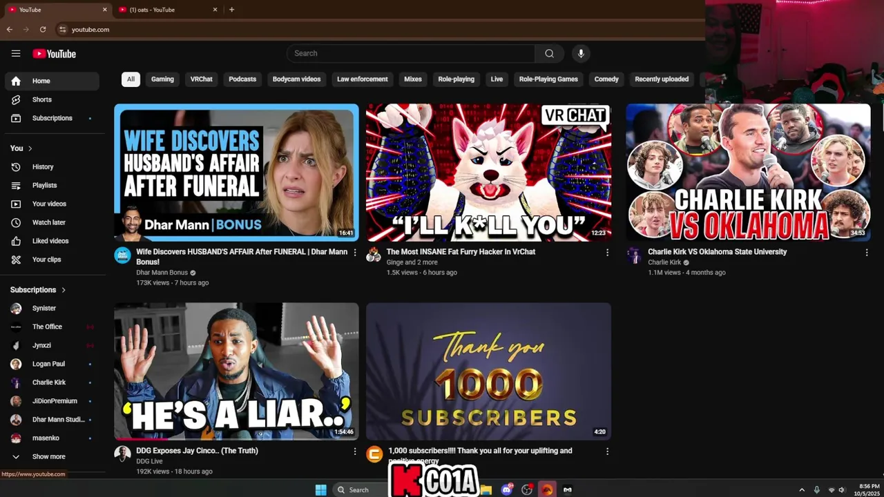Open JiDionPremium subscription channel
The width and height of the screenshot is (884, 497).
[x=52, y=401]
